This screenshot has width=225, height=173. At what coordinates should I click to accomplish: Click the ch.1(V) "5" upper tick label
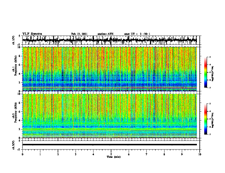19,36
